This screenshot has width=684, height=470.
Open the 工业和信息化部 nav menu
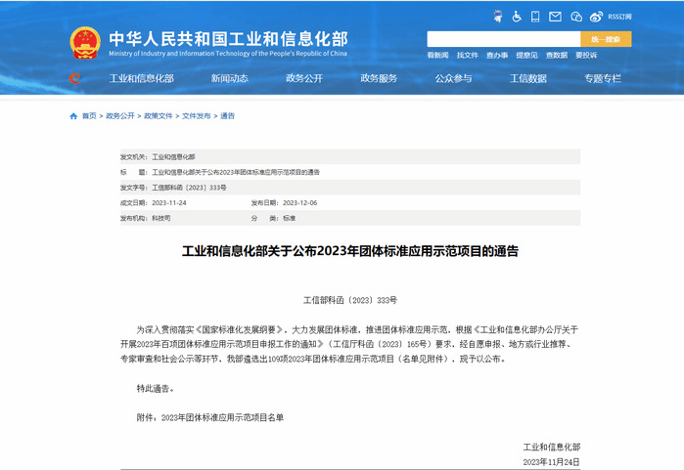[x=141, y=78]
